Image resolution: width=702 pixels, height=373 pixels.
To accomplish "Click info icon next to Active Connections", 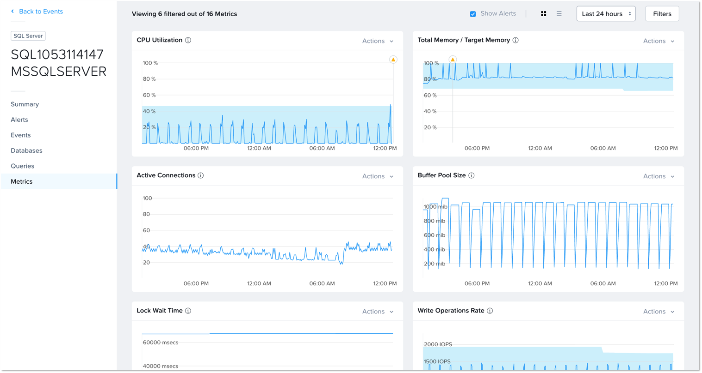I will pyautogui.click(x=201, y=175).
